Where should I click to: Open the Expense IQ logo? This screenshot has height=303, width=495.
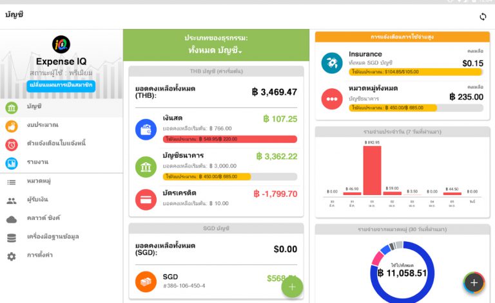click(61, 44)
